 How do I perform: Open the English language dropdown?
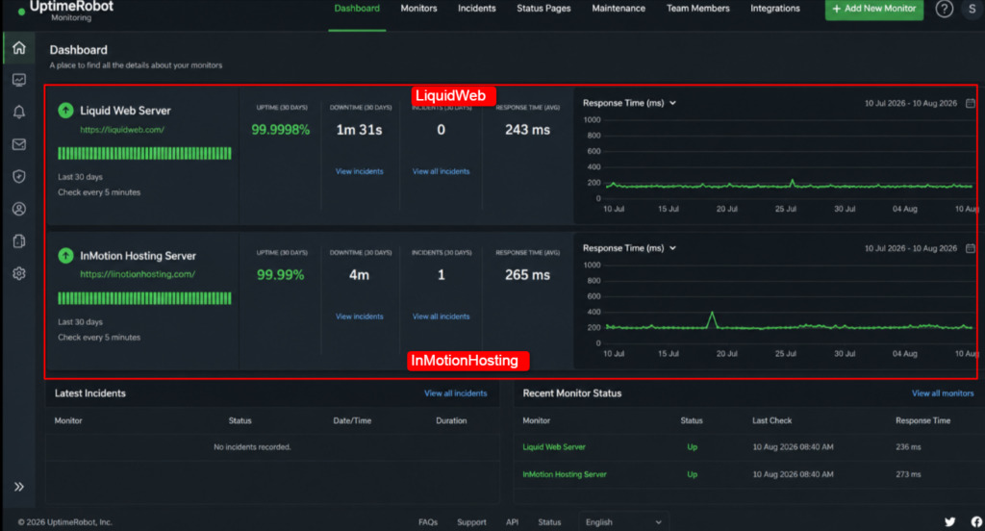(x=623, y=522)
